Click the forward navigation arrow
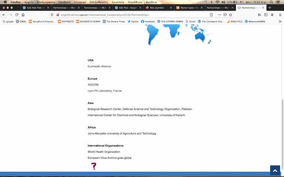 coord(10,15)
